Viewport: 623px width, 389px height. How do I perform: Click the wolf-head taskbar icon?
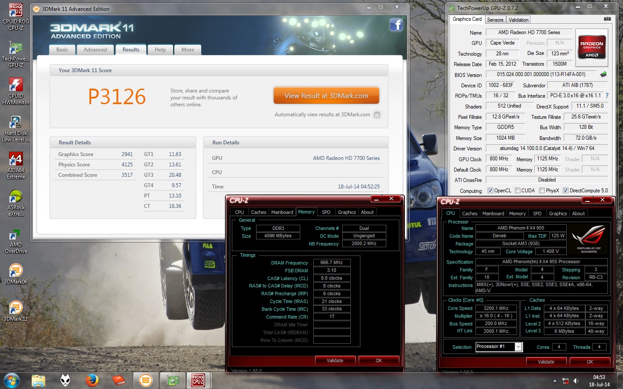65,380
